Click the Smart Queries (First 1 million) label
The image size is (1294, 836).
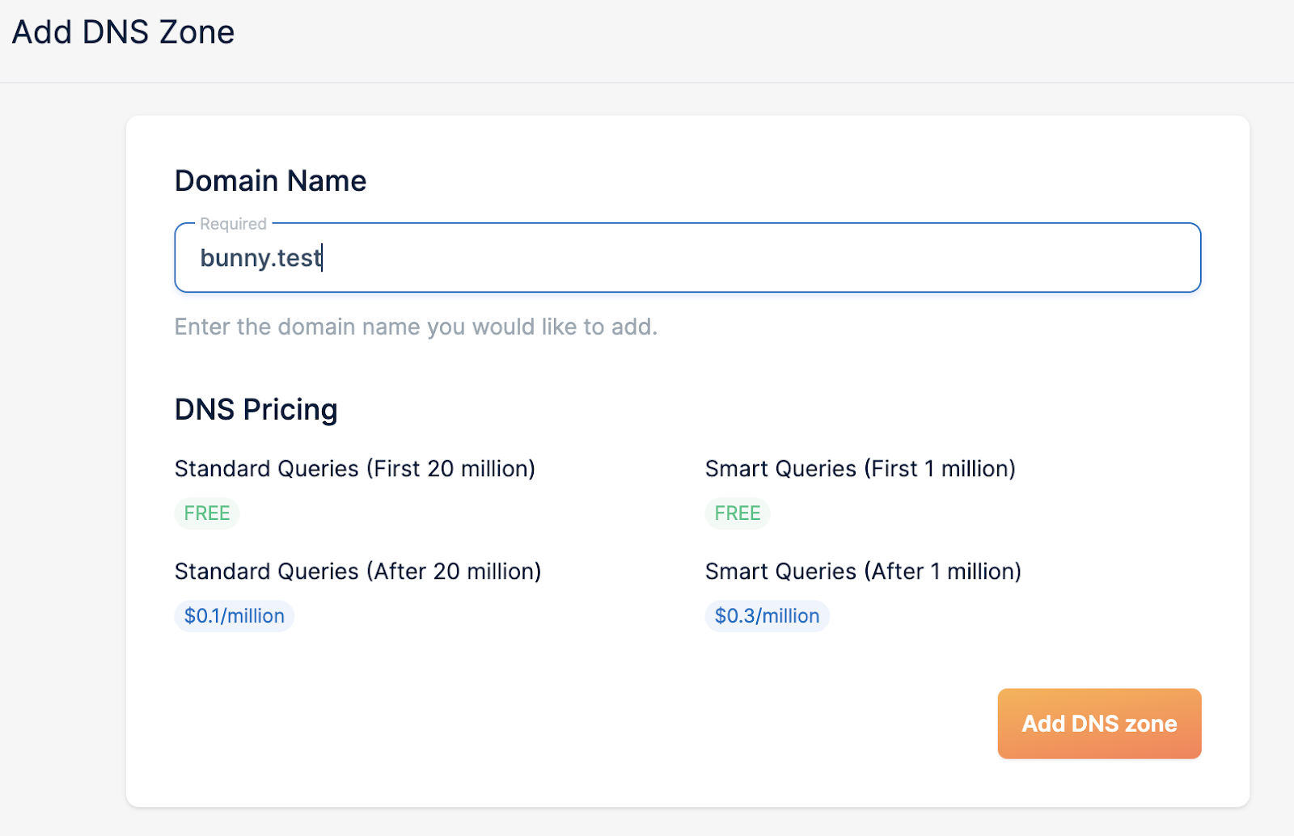860,468
